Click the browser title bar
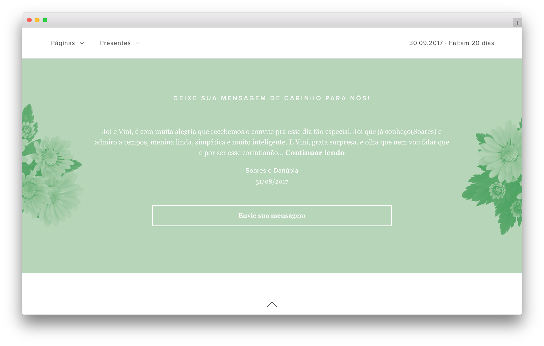Viewport: 544px width, 346px height. tap(272, 20)
